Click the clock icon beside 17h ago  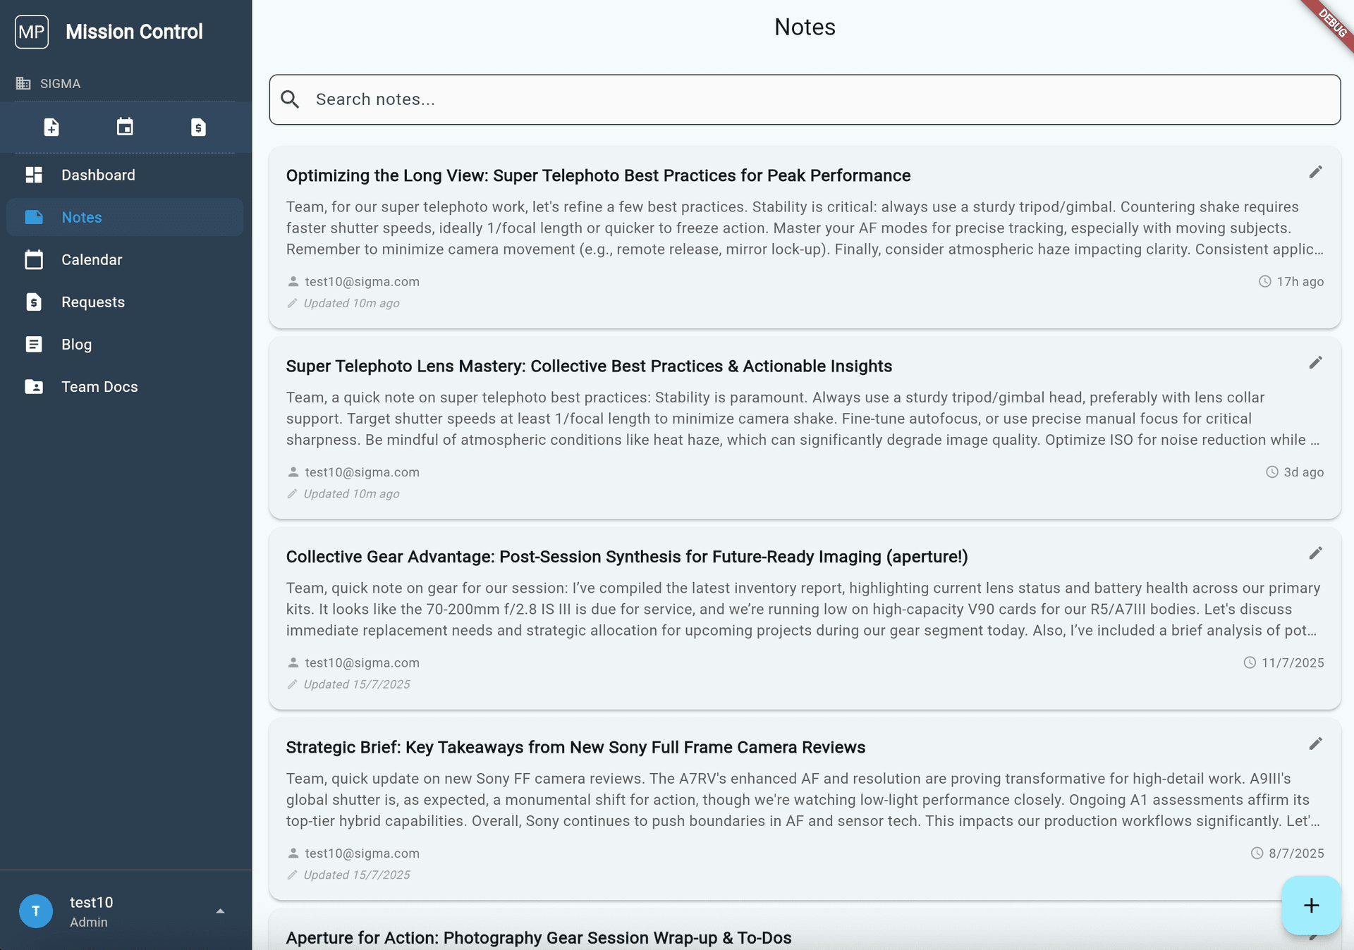[x=1265, y=281]
